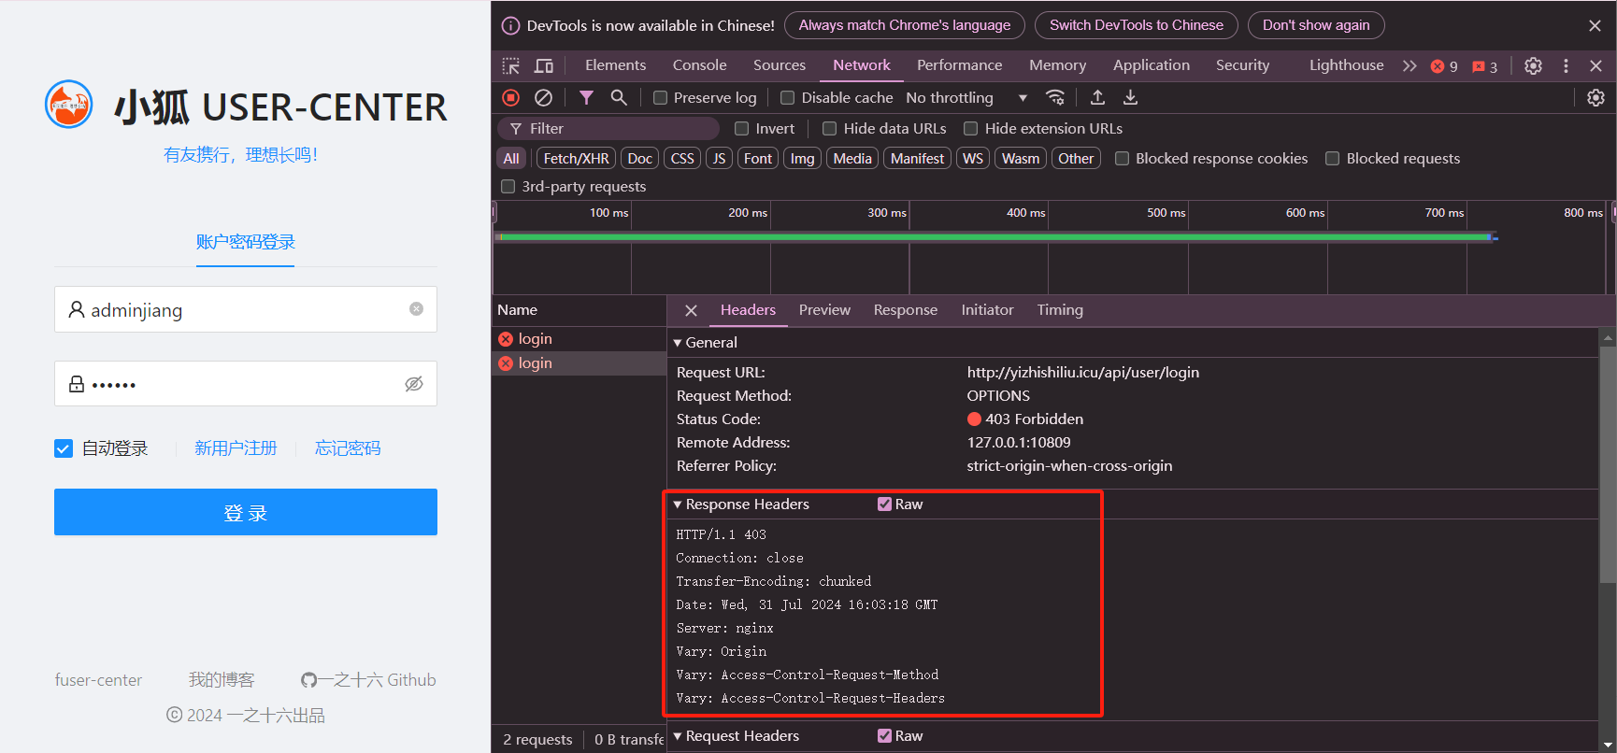The image size is (1617, 753).
Task: Switch to the Elements tab
Action: [x=615, y=65]
